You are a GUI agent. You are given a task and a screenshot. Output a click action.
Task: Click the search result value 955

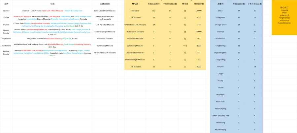click(x=199, y=39)
